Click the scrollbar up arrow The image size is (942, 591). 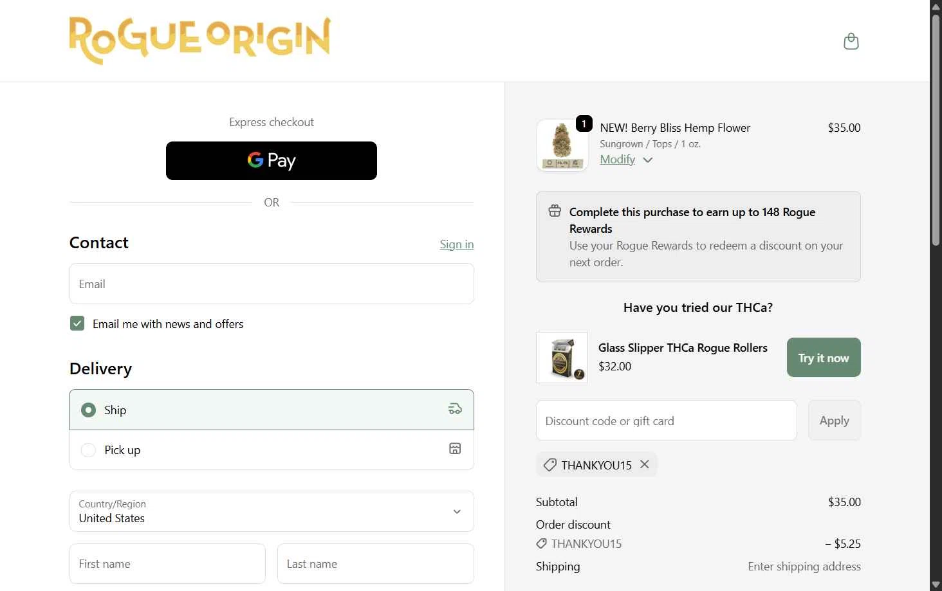point(936,6)
